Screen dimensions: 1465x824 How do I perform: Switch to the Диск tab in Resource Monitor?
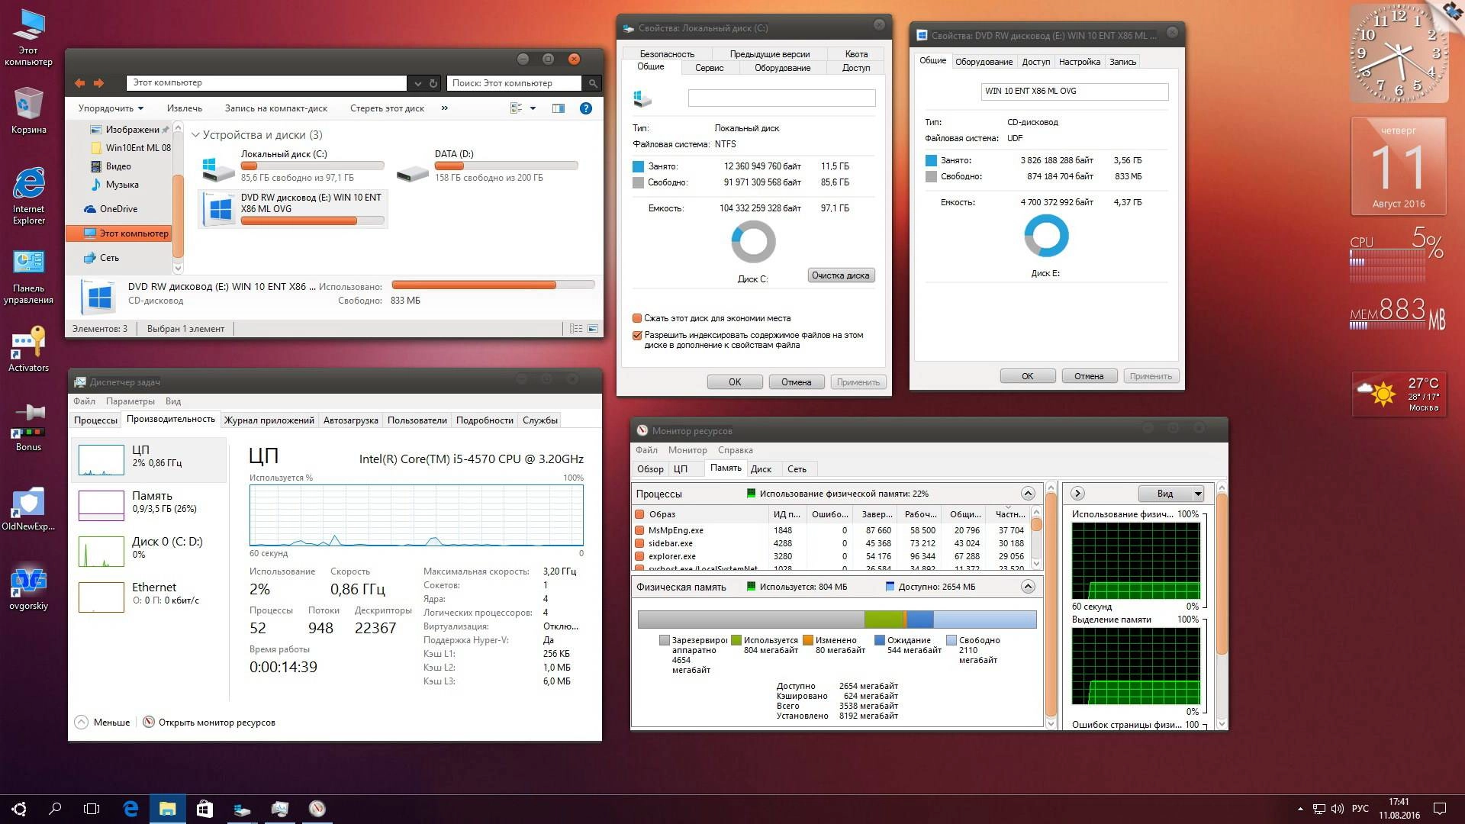(760, 469)
